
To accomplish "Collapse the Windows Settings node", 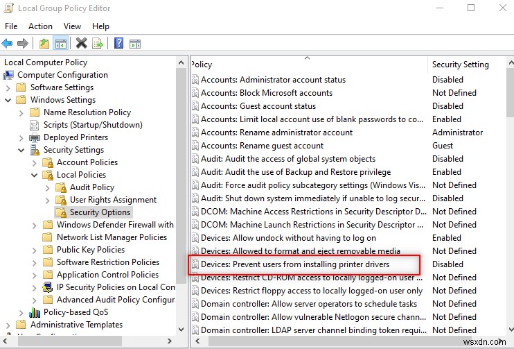I will coord(8,100).
